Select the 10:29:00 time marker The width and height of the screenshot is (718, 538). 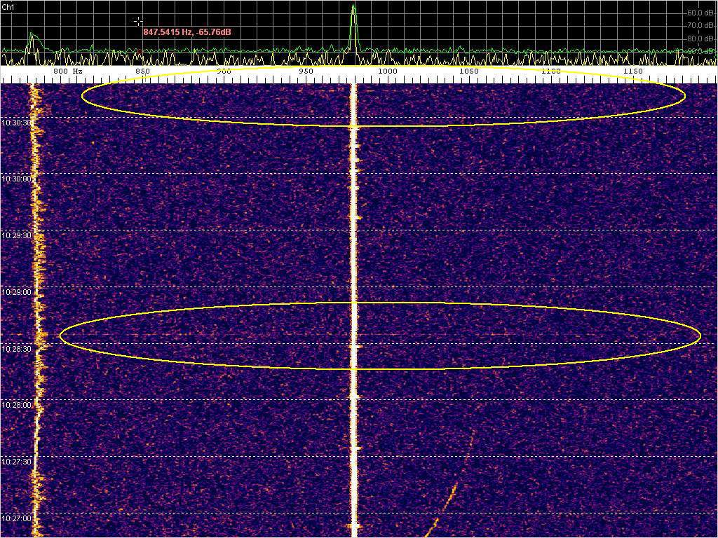point(16,292)
